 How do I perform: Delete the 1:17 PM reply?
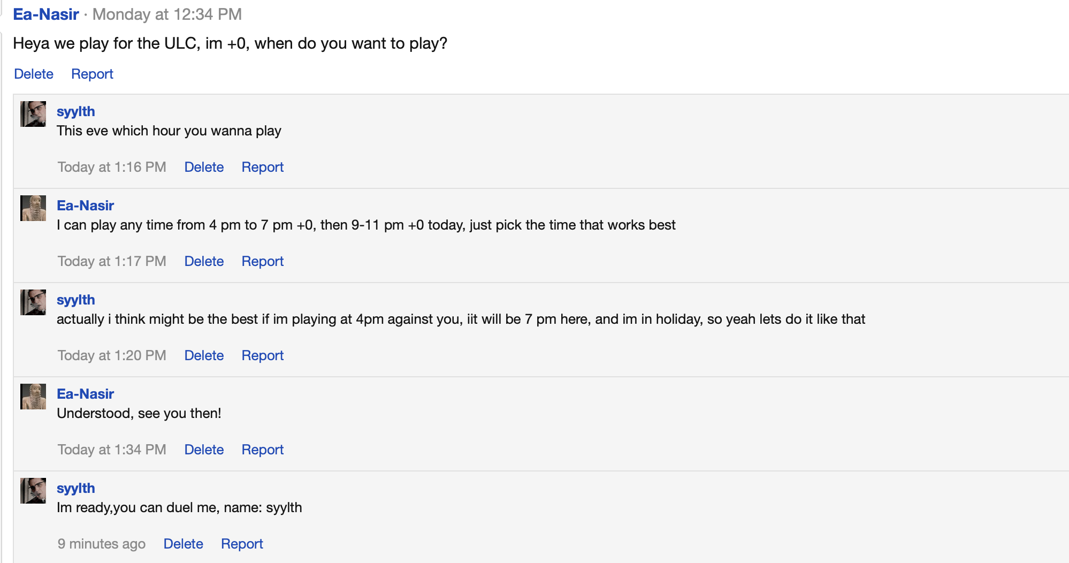click(x=204, y=261)
